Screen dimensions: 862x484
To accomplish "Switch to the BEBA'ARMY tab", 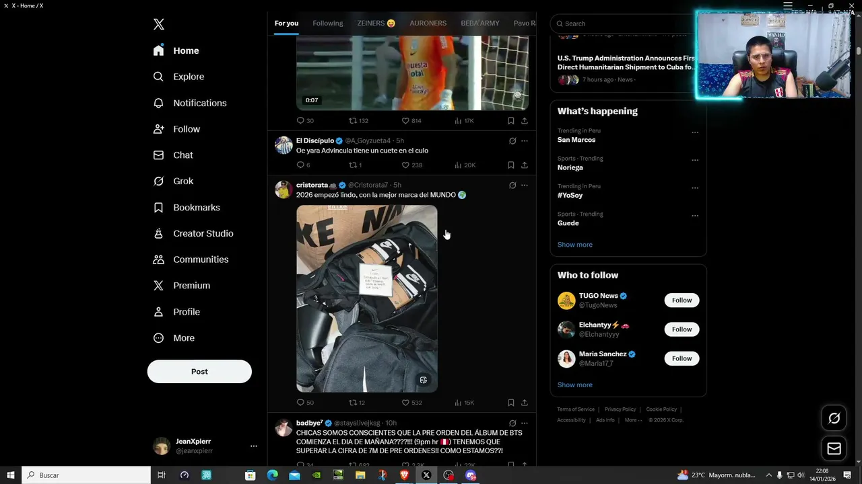I will 480,24.
